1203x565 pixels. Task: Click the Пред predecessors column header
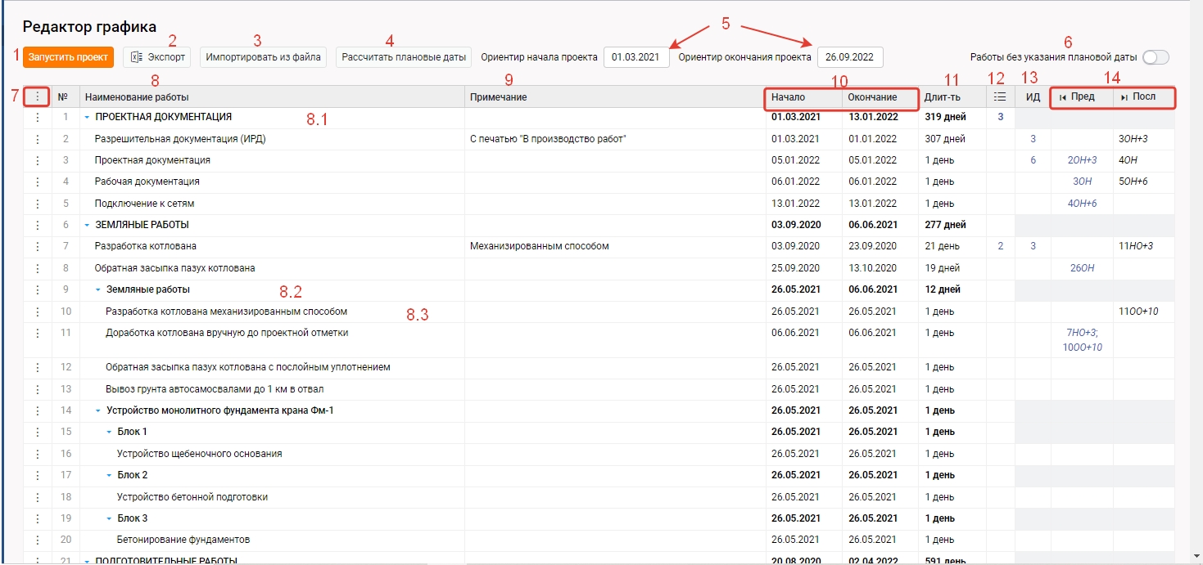click(1081, 97)
